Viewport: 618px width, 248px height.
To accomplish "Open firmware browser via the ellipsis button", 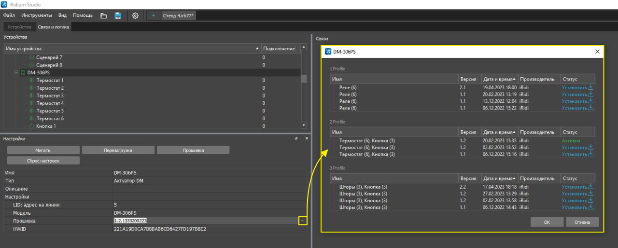I will pyautogui.click(x=302, y=220).
